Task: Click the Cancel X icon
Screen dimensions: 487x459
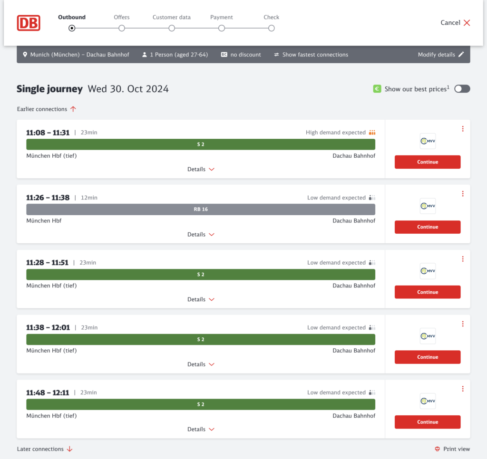Action: (467, 23)
